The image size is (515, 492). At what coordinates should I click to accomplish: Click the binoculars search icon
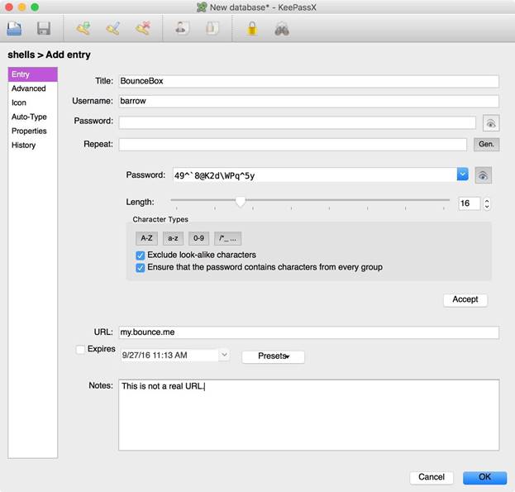[282, 30]
